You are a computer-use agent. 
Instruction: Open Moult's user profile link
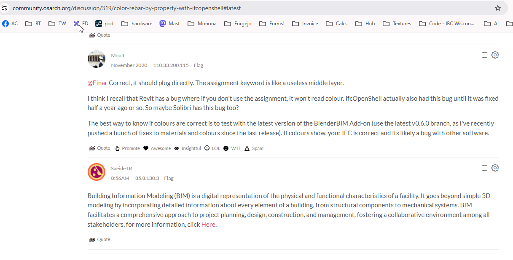[x=118, y=56]
